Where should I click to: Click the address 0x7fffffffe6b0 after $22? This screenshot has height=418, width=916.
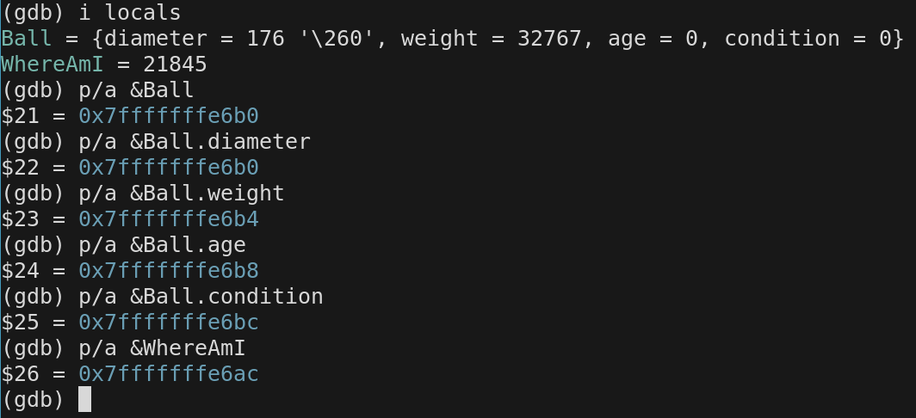coord(168,168)
